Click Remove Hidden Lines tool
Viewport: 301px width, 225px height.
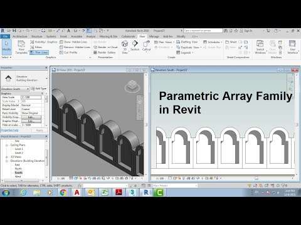75,47
